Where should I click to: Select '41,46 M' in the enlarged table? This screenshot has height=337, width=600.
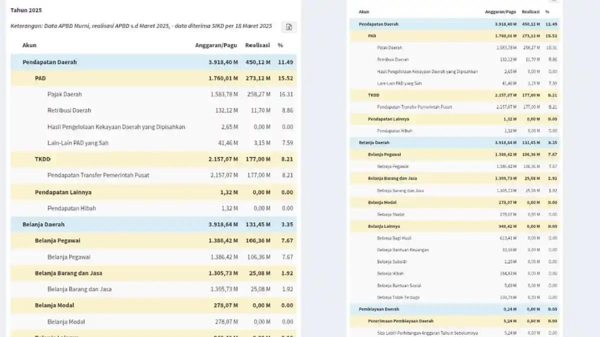228,143
